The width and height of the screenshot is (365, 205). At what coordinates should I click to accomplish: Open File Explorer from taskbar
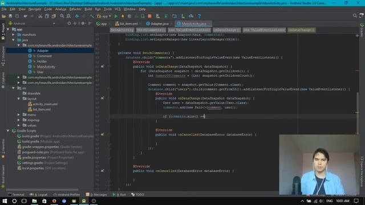point(34,201)
